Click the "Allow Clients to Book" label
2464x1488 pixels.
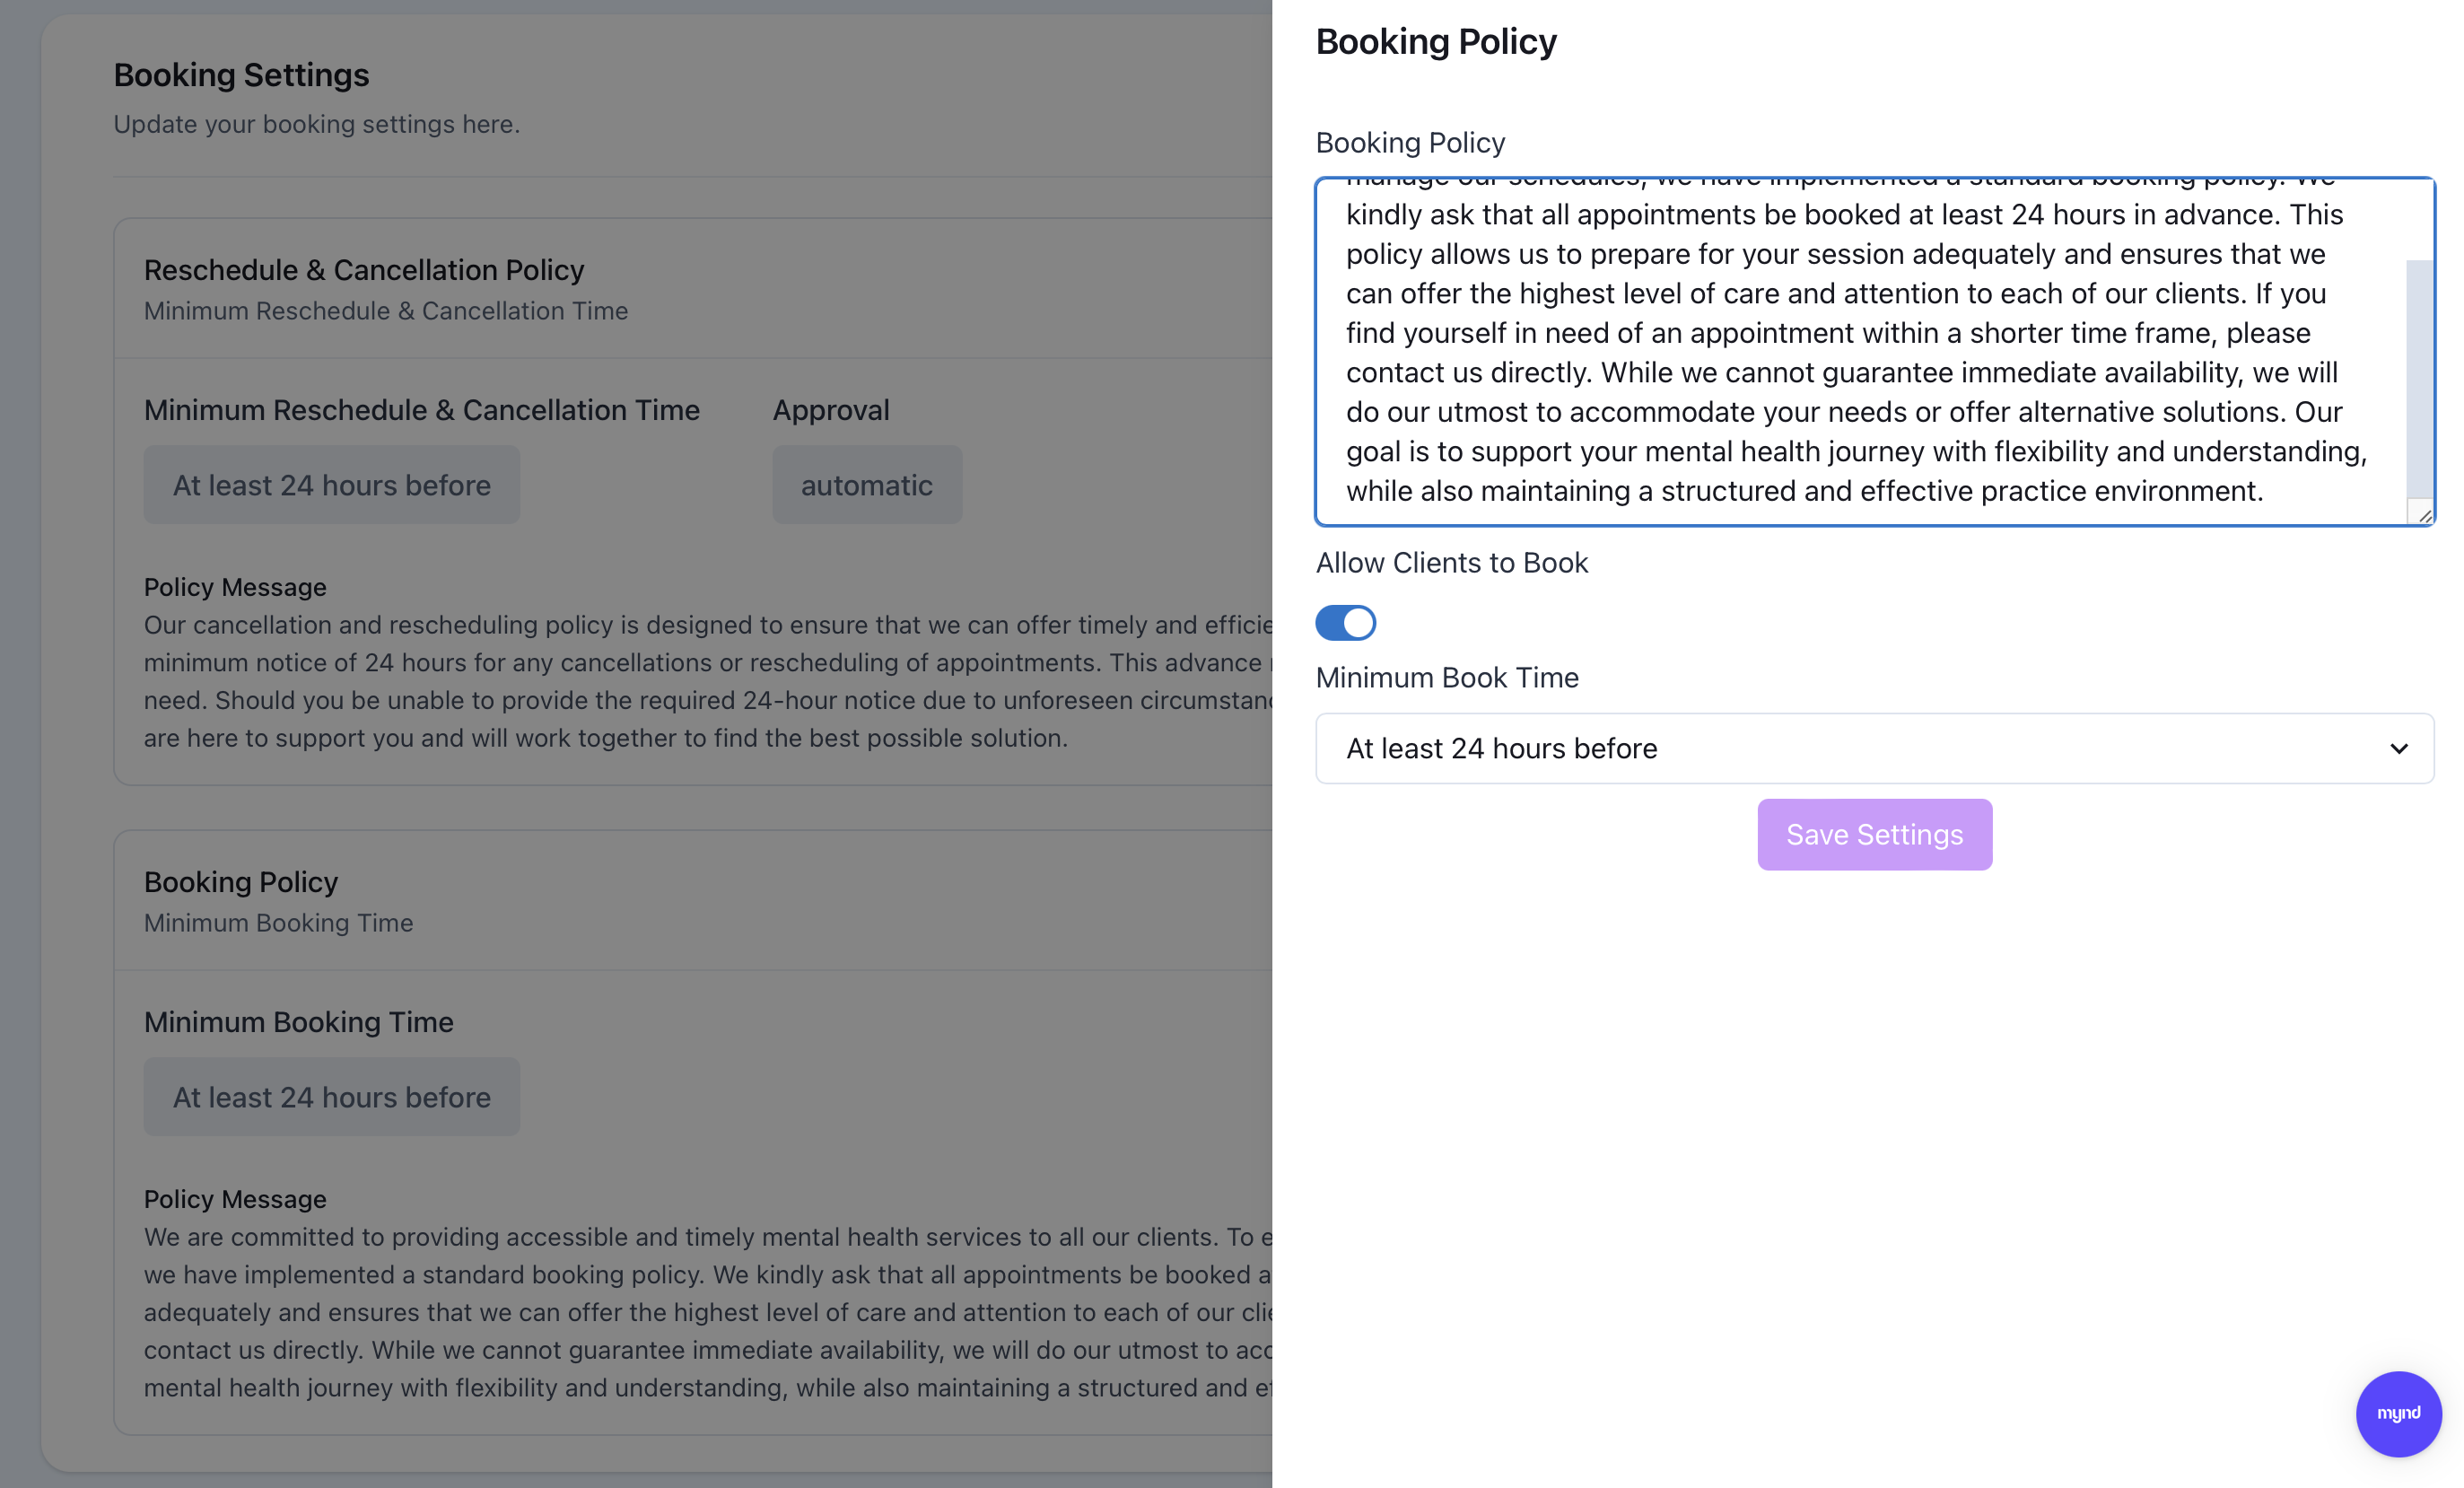(x=1451, y=563)
